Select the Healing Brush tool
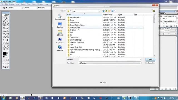 point(4,28)
